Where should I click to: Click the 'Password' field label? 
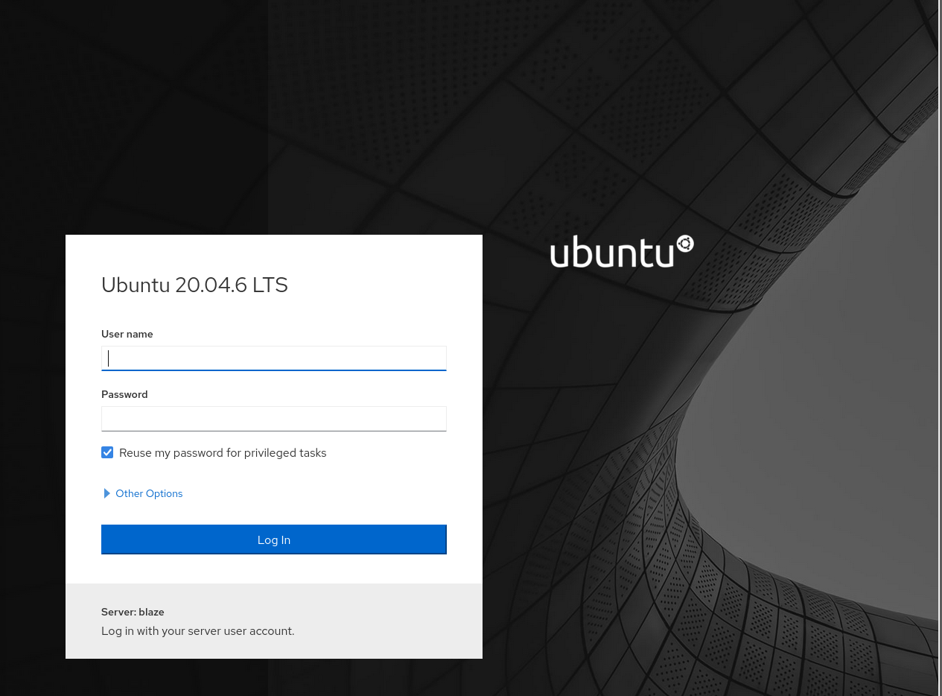click(124, 394)
